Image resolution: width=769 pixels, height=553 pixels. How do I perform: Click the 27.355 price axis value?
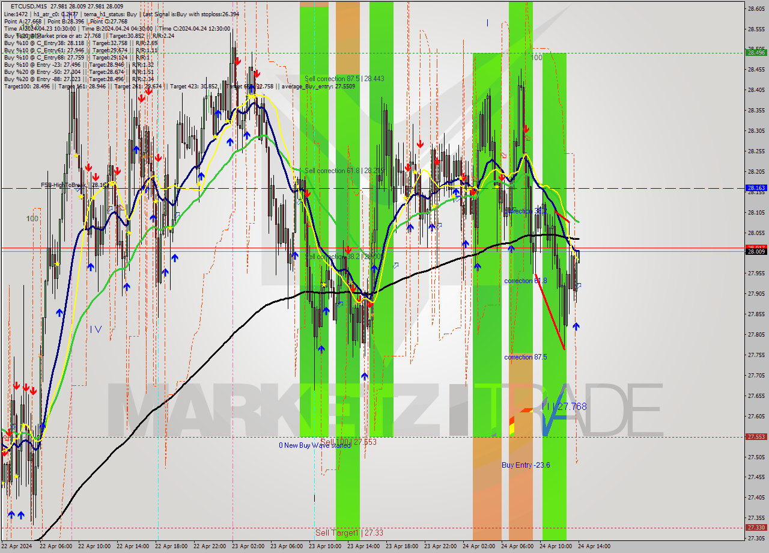(756, 518)
